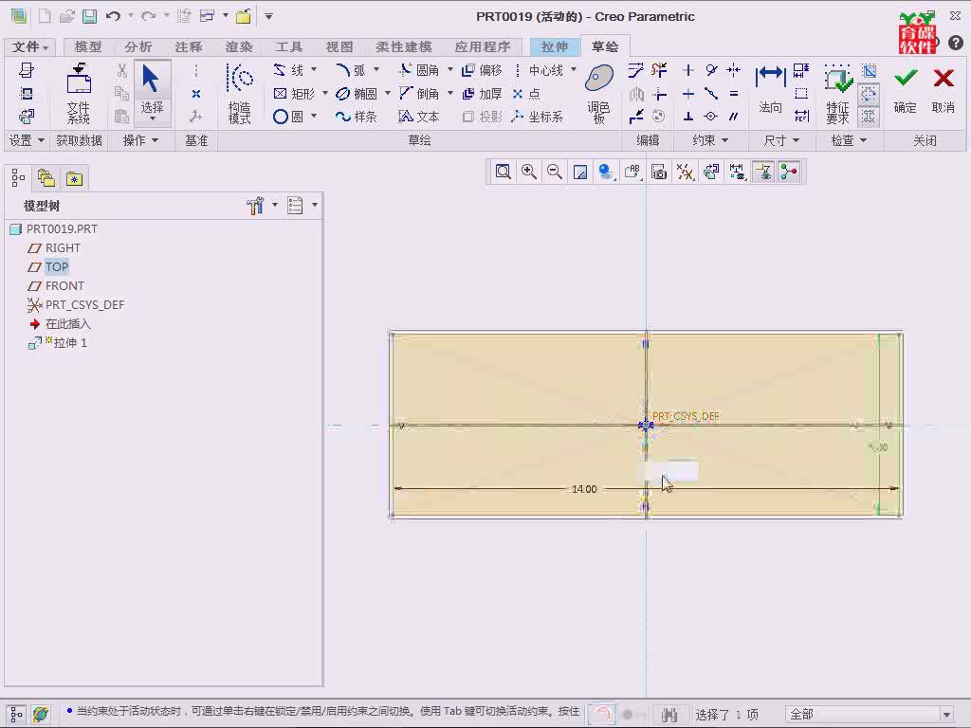The width and height of the screenshot is (971, 728).
Task: Click the Cancel (取消) button
Action: click(944, 91)
